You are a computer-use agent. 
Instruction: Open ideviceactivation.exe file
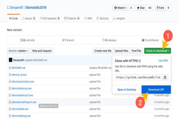(23, 82)
